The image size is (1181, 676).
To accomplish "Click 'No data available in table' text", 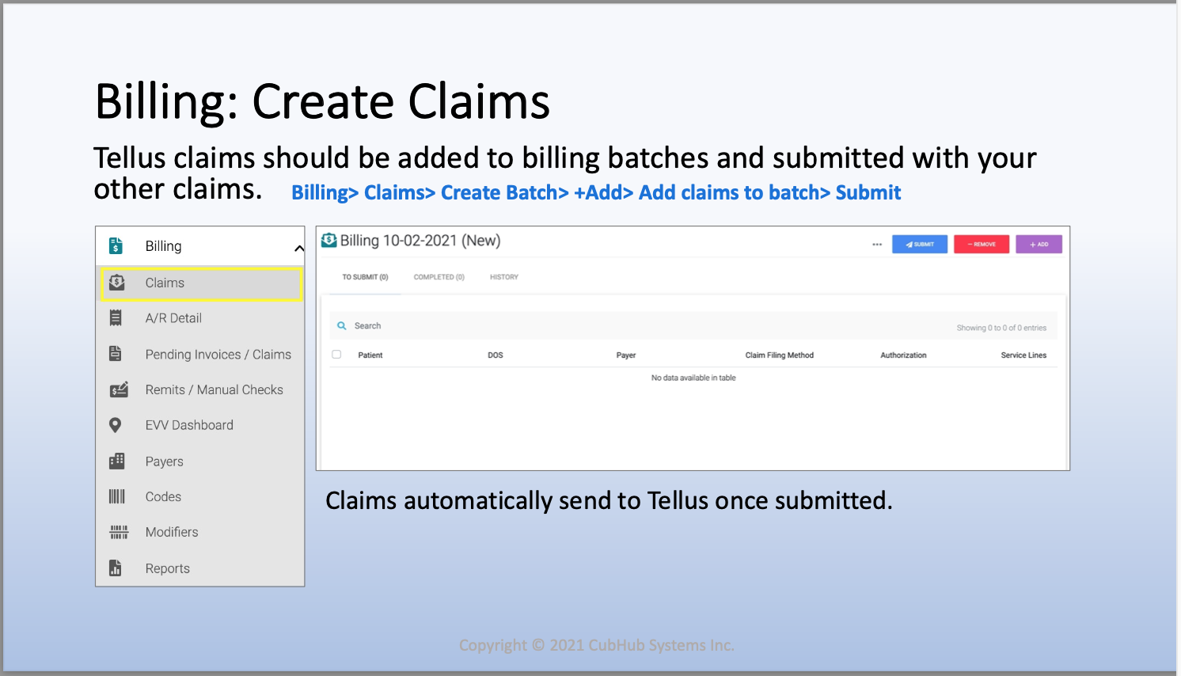I will click(x=693, y=378).
